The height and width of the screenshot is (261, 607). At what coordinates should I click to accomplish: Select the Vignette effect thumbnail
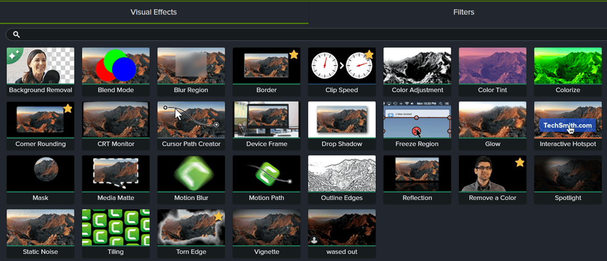266,228
